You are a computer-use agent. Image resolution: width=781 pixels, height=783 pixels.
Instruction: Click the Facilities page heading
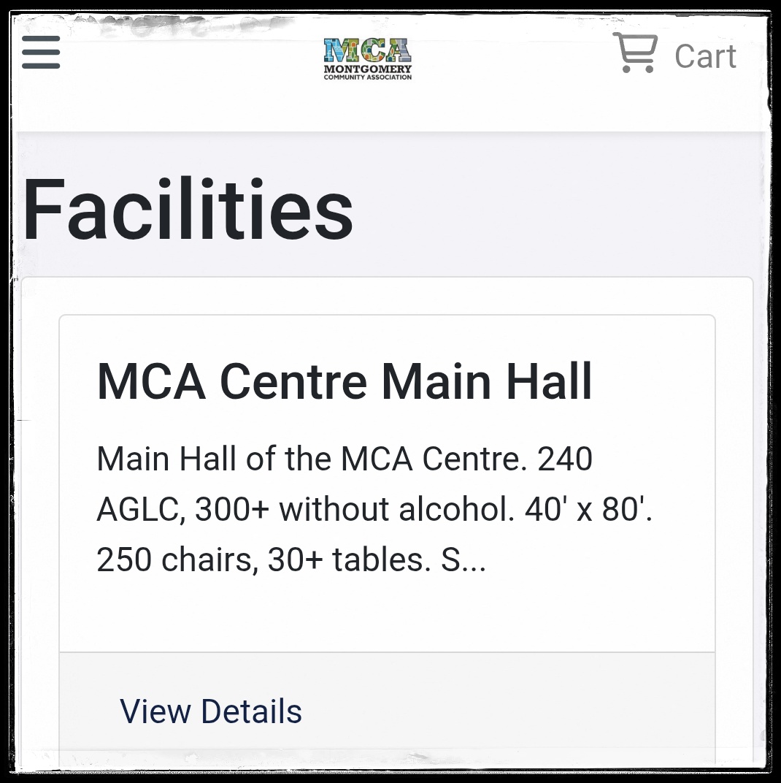[x=188, y=210]
